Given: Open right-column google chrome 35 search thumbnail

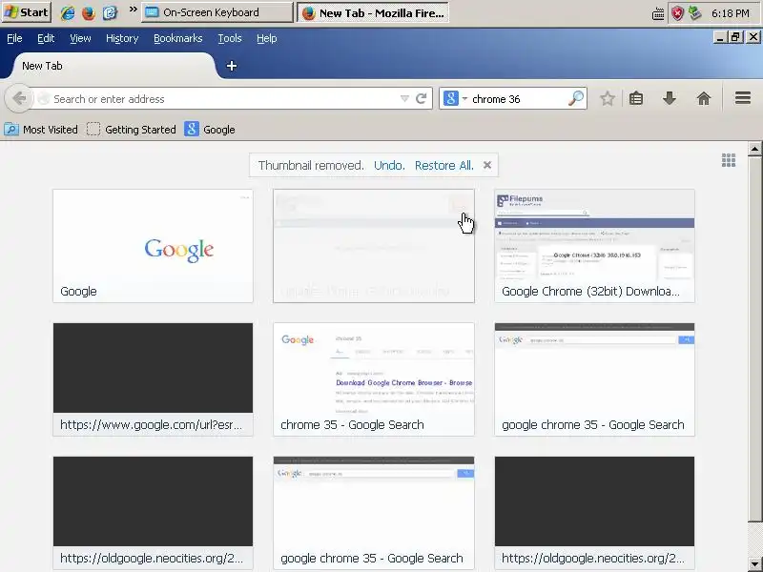Looking at the screenshot, I should (x=594, y=379).
